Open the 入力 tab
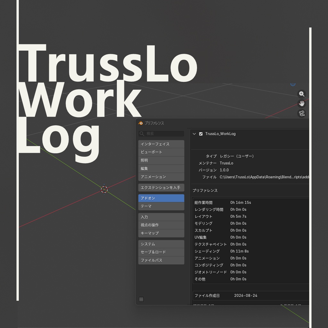Screen dimensions: 328x328 coord(161,217)
